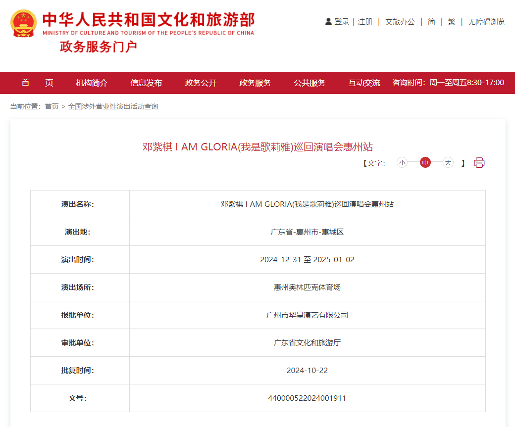Click the 咨询时间 consultation hours text

448,83
